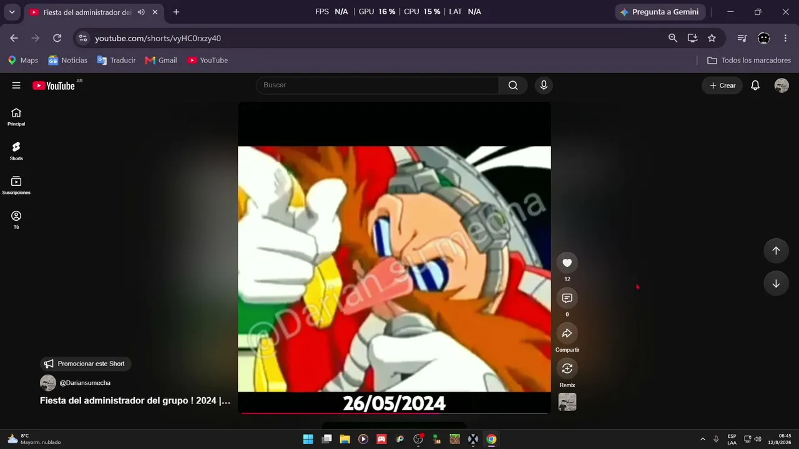The image size is (799, 449).
Task: Open the Xbox app on the taskbar
Action: pyautogui.click(x=473, y=439)
